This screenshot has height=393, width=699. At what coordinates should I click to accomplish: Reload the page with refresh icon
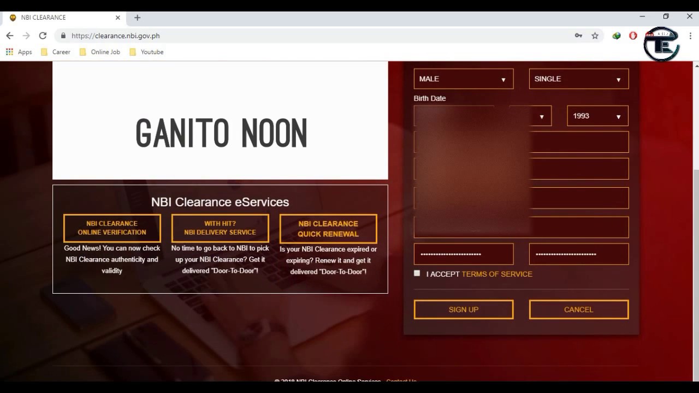pyautogui.click(x=43, y=35)
